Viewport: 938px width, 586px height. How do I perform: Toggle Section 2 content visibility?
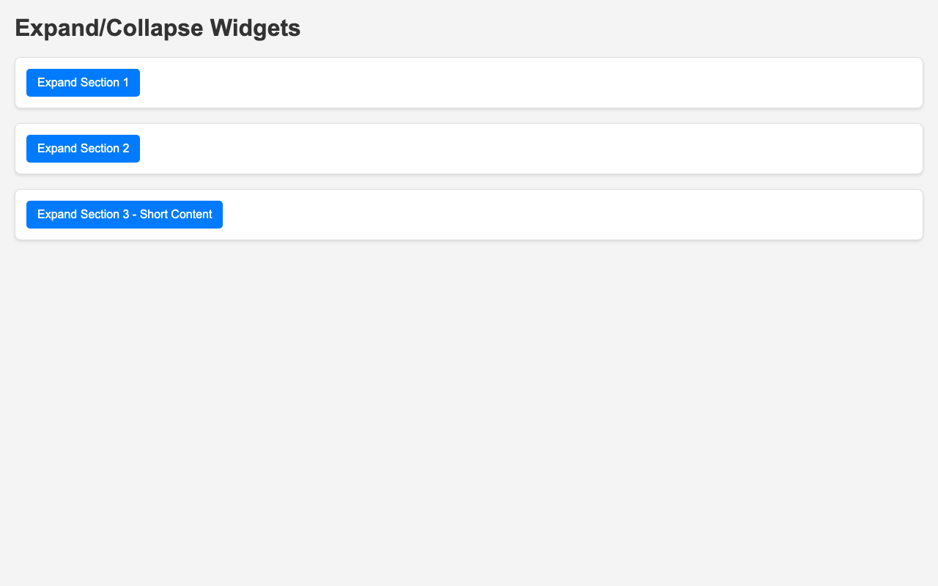click(83, 149)
